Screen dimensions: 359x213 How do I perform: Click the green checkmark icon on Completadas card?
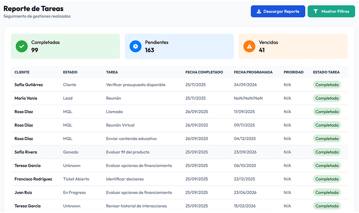click(21, 46)
